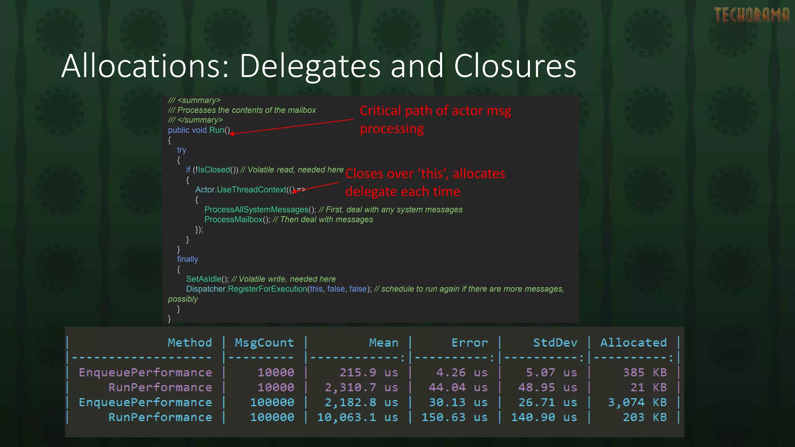Click 'EnqueuePerformance' in the 100000 row

coord(146,402)
